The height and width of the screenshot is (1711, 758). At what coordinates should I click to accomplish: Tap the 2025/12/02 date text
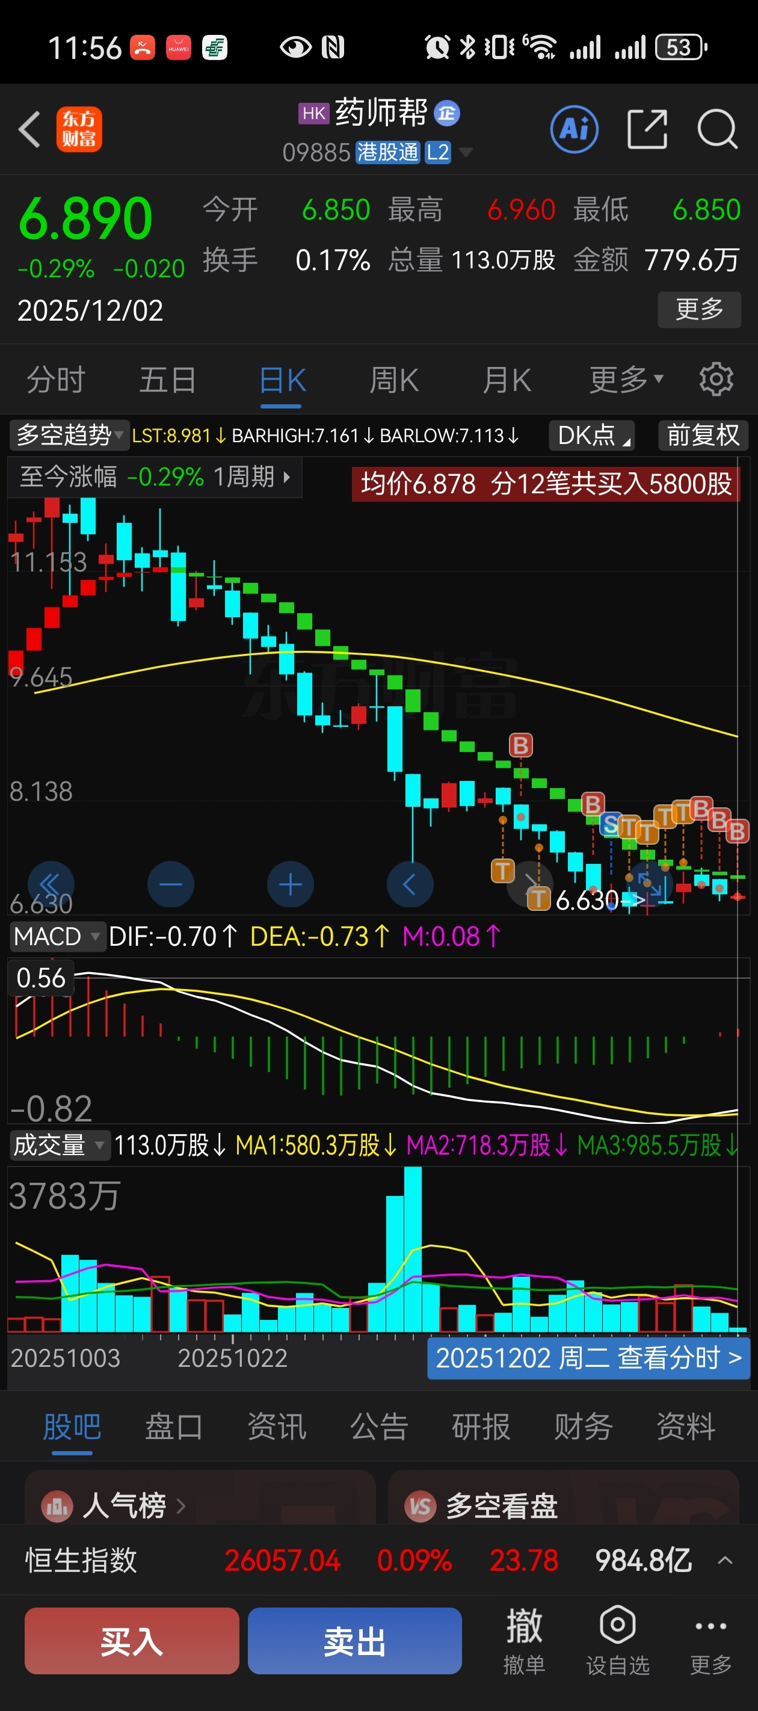(x=90, y=310)
